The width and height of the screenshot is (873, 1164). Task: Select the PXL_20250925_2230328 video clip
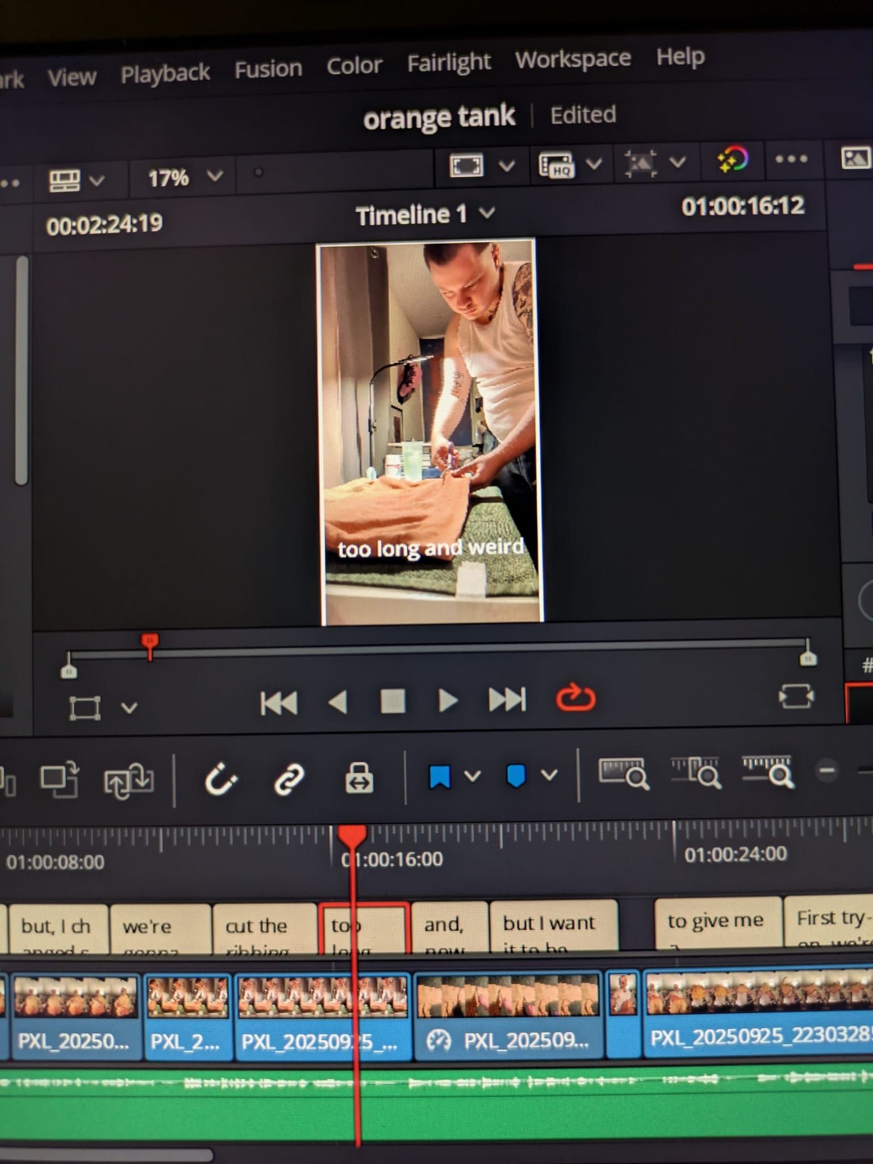click(758, 1013)
